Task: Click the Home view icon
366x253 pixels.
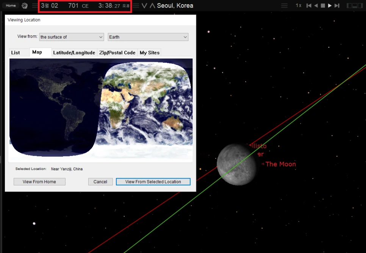Action: tap(10, 5)
